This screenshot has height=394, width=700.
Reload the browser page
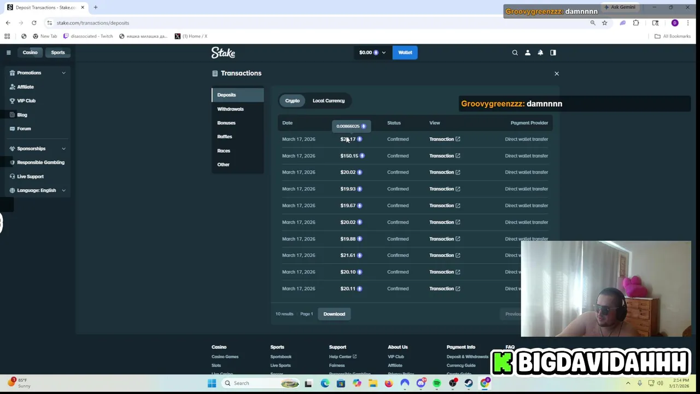[34, 23]
